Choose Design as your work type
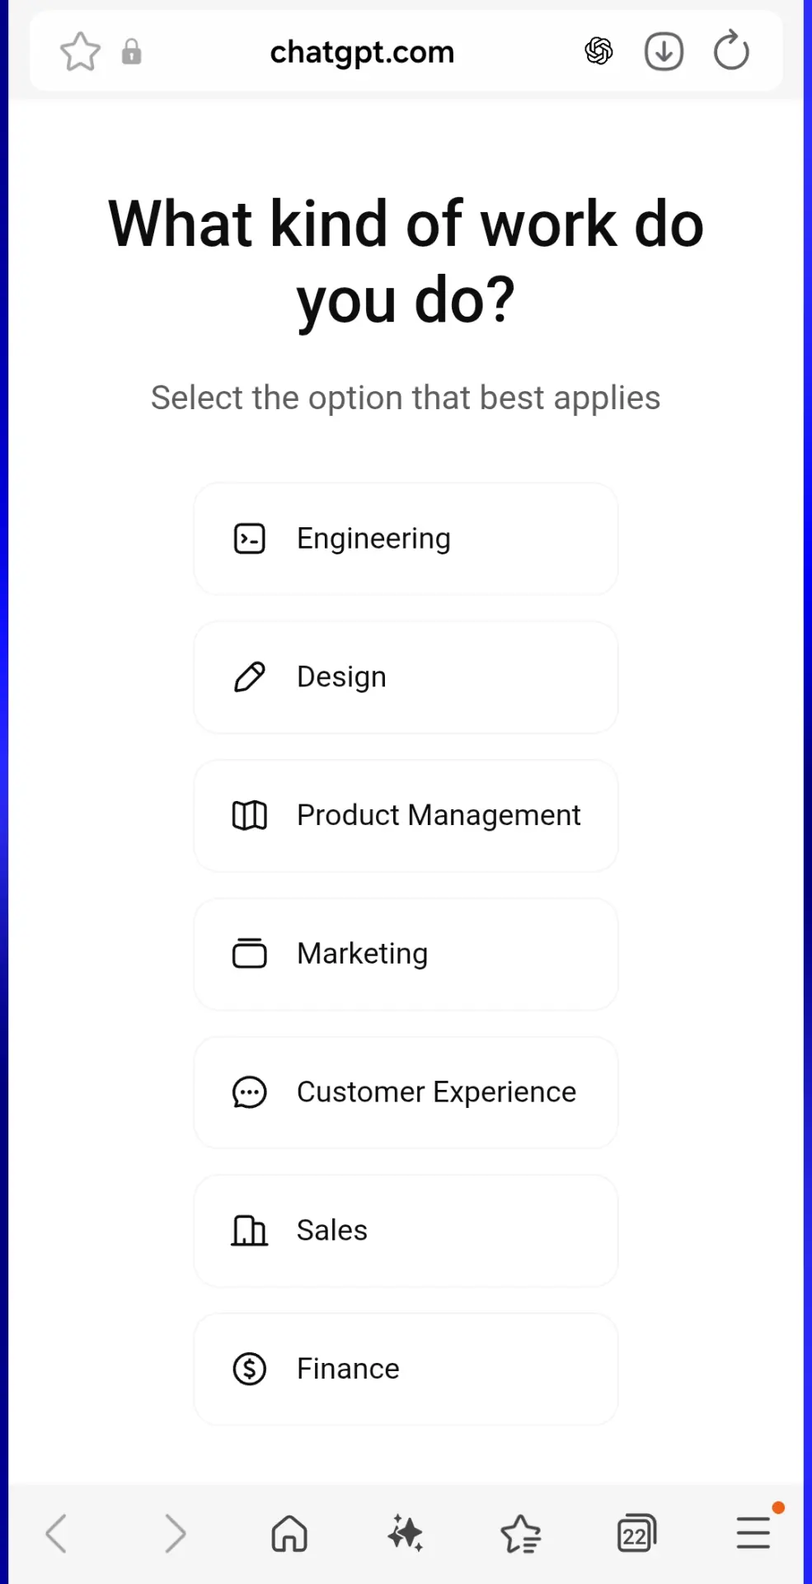 click(x=406, y=677)
